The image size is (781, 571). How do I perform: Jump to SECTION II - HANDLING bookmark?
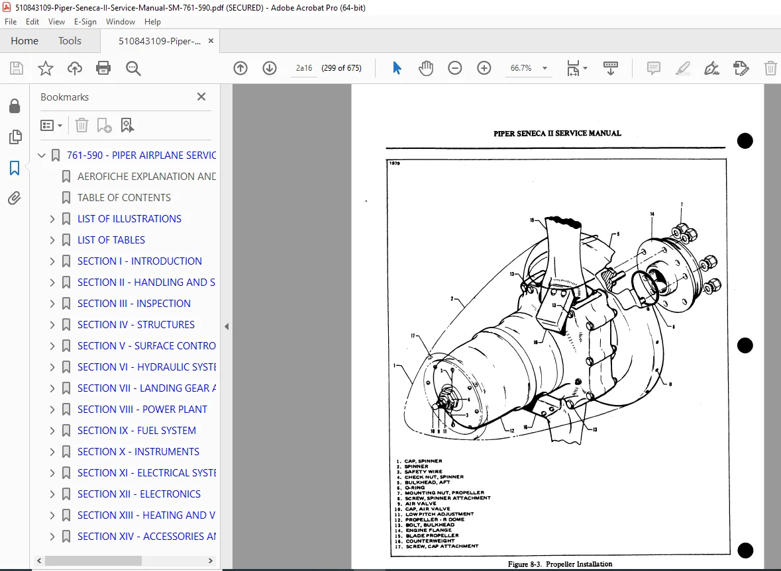pos(146,283)
